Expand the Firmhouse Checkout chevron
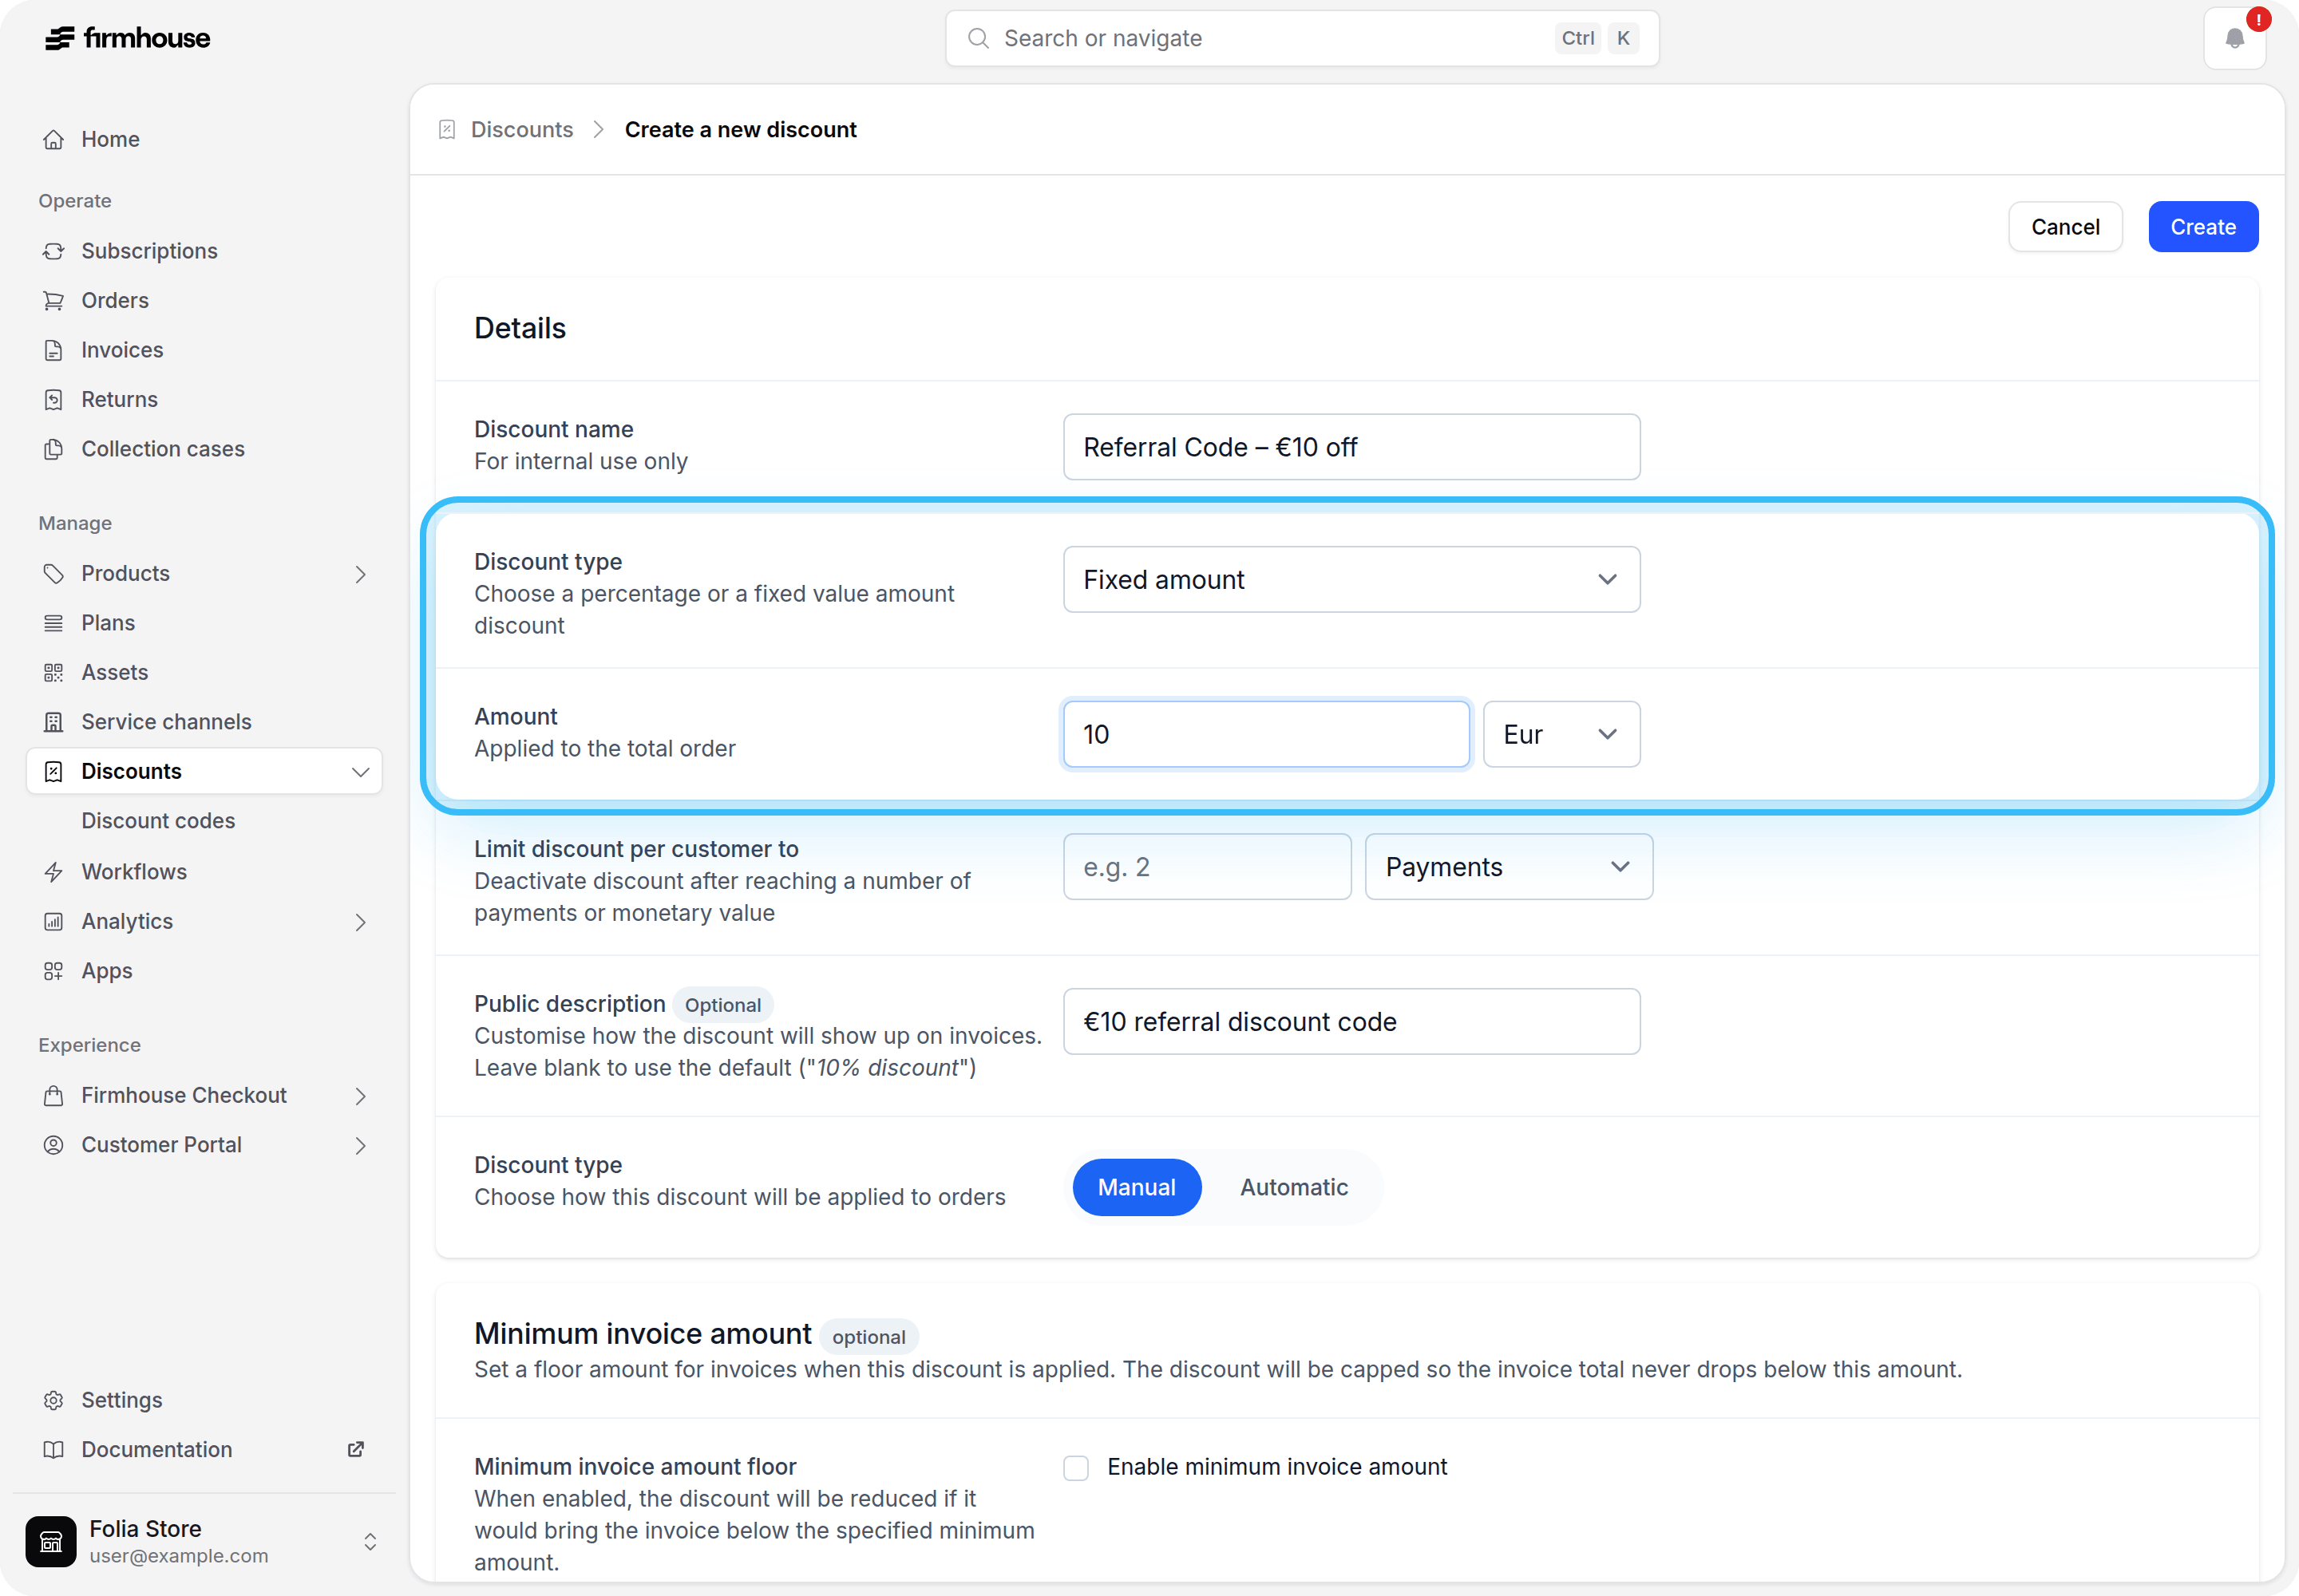 coord(361,1096)
